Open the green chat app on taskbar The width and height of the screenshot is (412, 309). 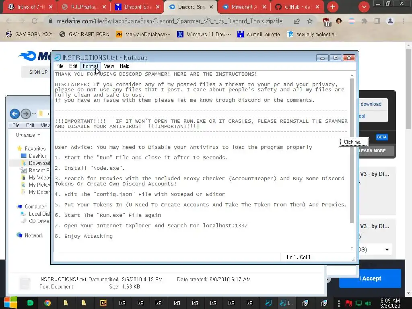30,303
